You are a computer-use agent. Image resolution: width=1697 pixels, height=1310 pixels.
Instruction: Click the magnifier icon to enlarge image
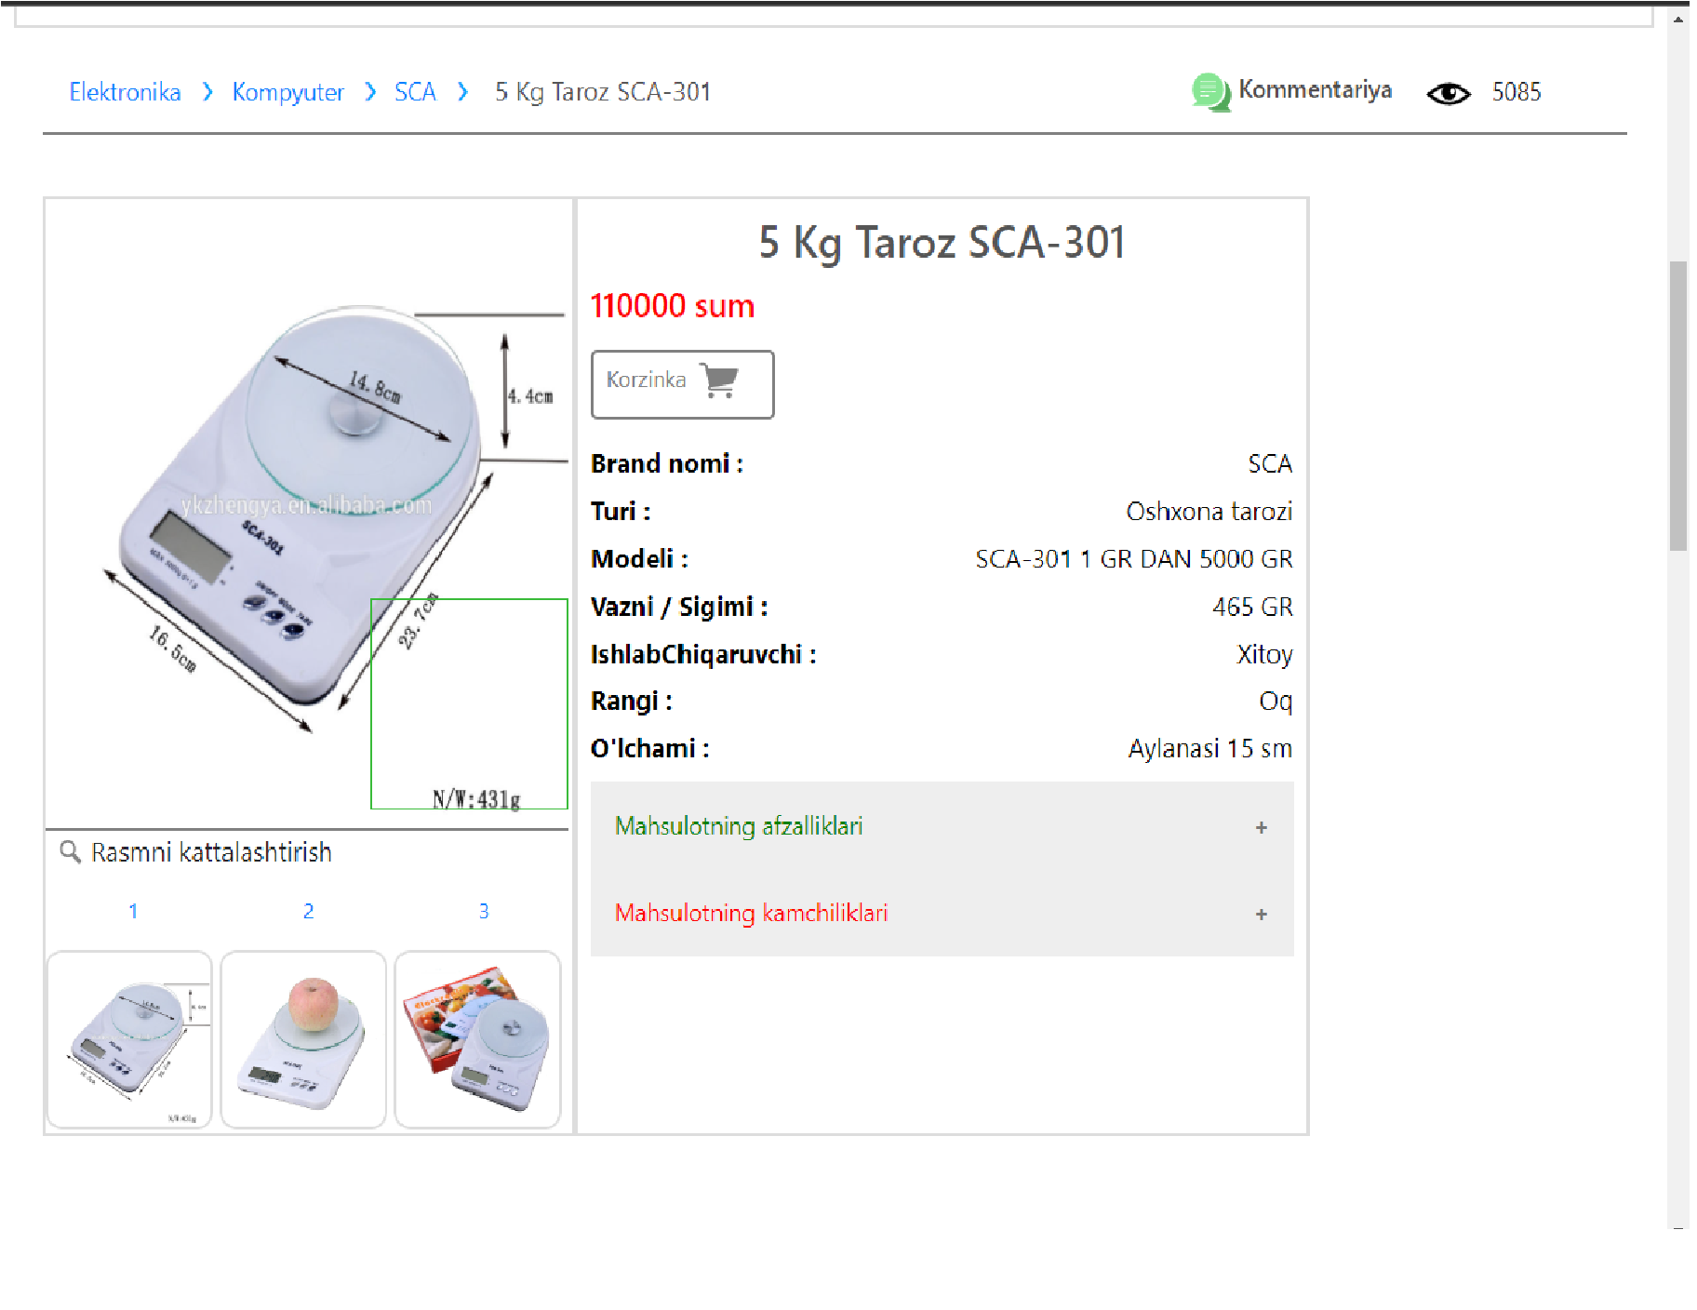point(70,851)
